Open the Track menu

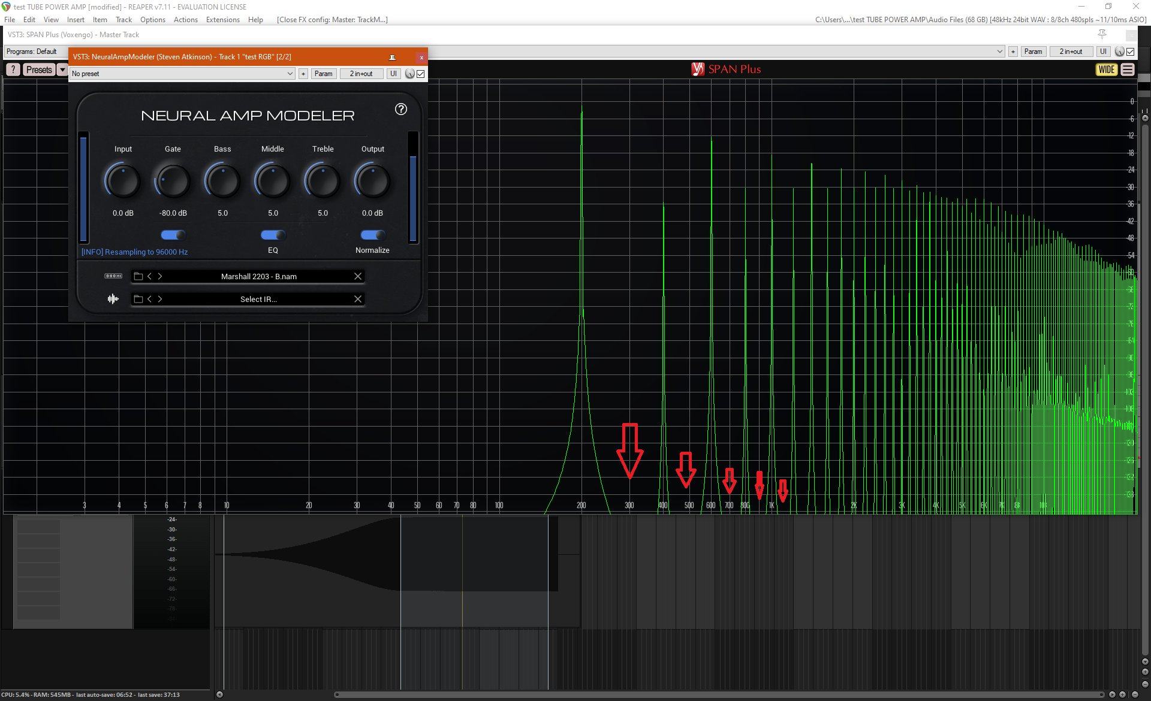click(123, 20)
